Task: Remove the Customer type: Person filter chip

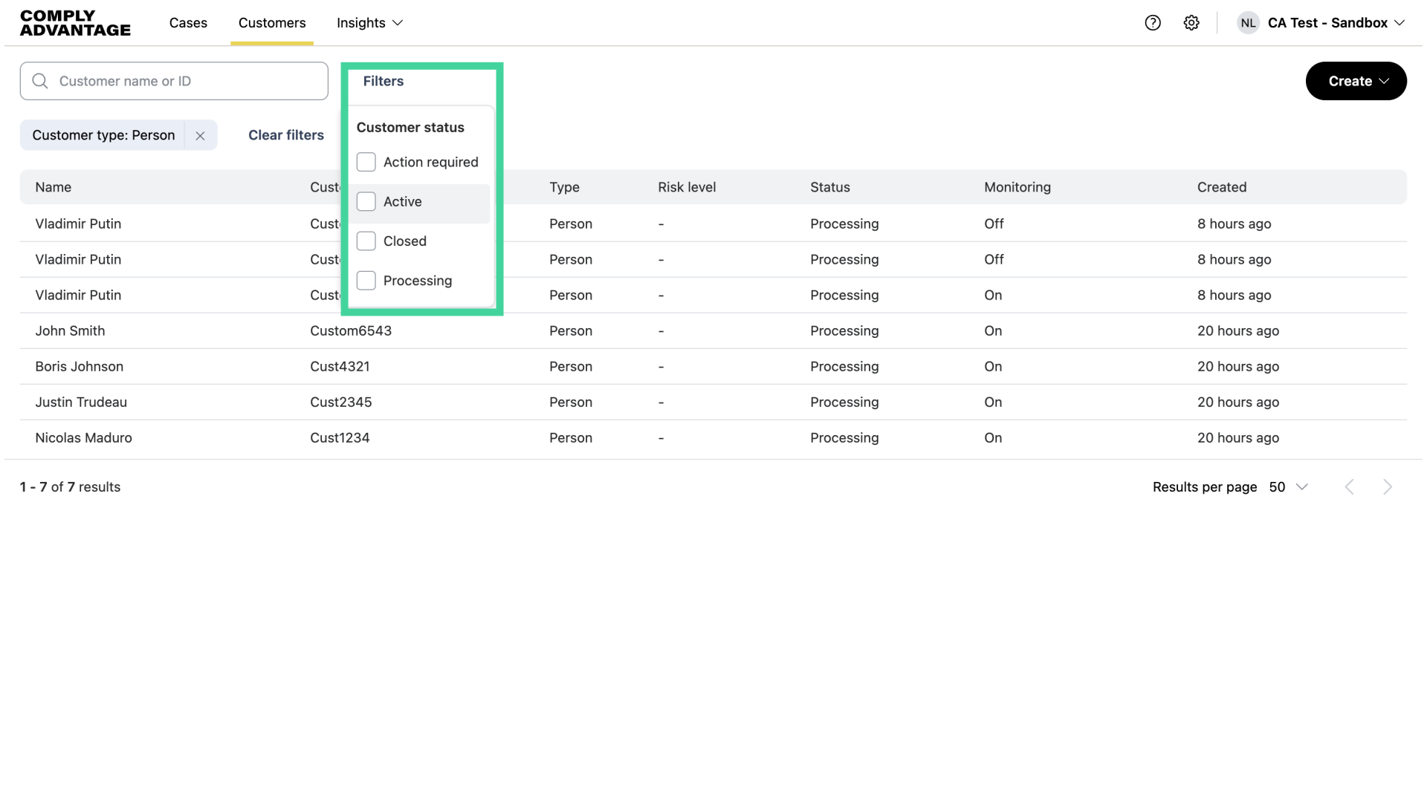Action: pos(199,135)
